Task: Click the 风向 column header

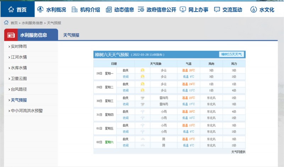Action: 211,64
